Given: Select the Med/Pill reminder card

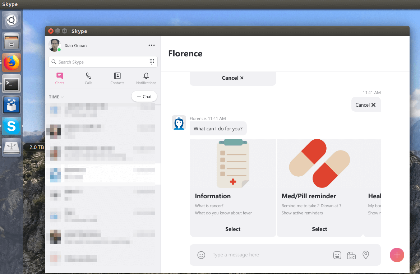Looking at the screenshot, I should pos(319,229).
